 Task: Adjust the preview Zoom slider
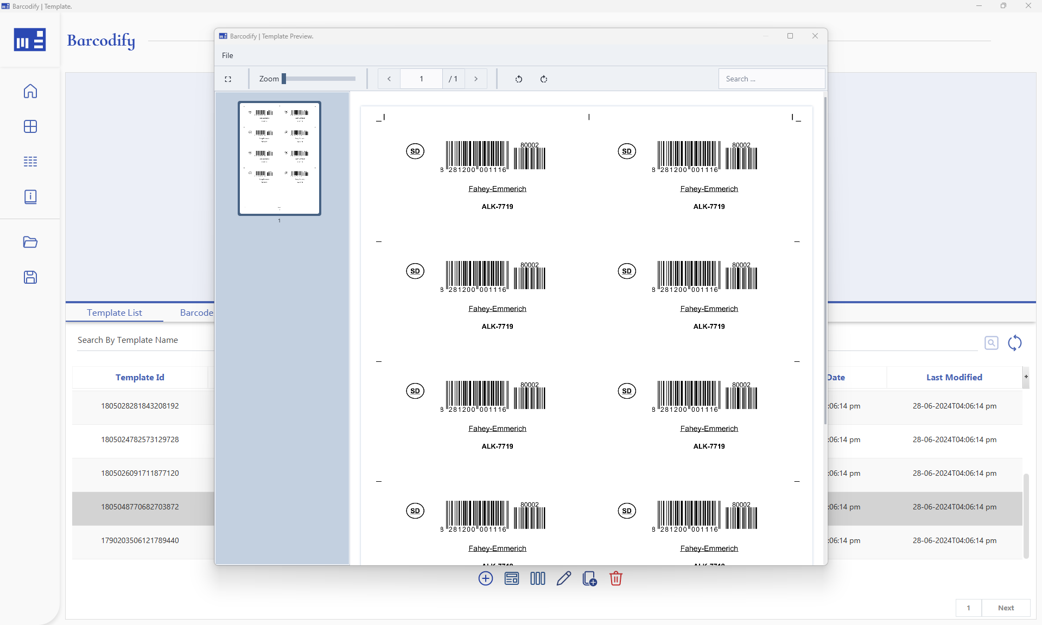[284, 79]
